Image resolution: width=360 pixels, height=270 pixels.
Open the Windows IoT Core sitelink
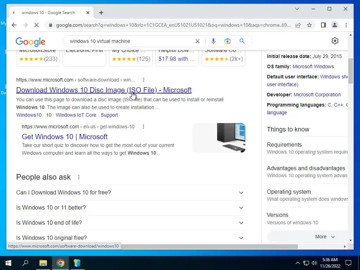tap(76, 115)
